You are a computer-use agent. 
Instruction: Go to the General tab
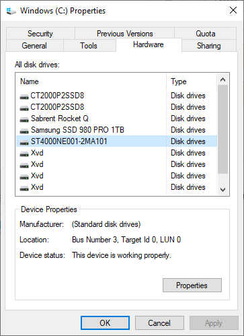click(34, 46)
